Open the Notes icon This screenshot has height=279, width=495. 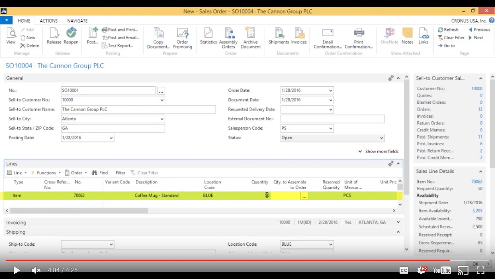click(x=407, y=36)
